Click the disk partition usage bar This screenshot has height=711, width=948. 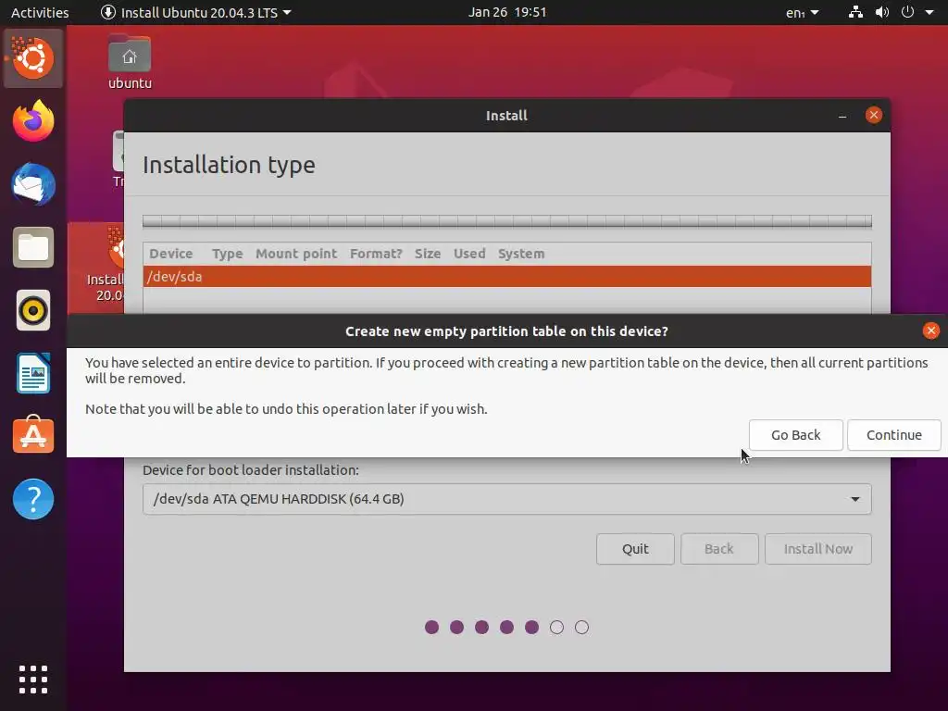(x=506, y=221)
